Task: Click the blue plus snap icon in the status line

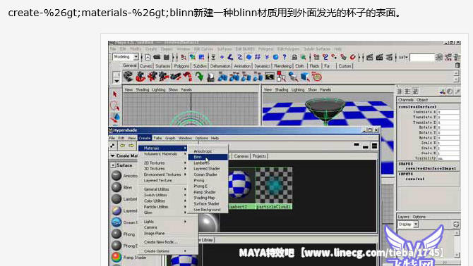Action: coord(222,57)
